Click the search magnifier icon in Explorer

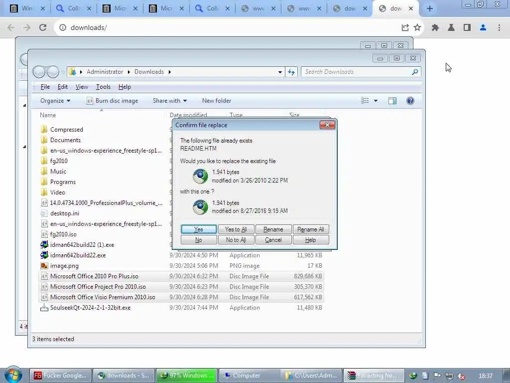(415, 72)
